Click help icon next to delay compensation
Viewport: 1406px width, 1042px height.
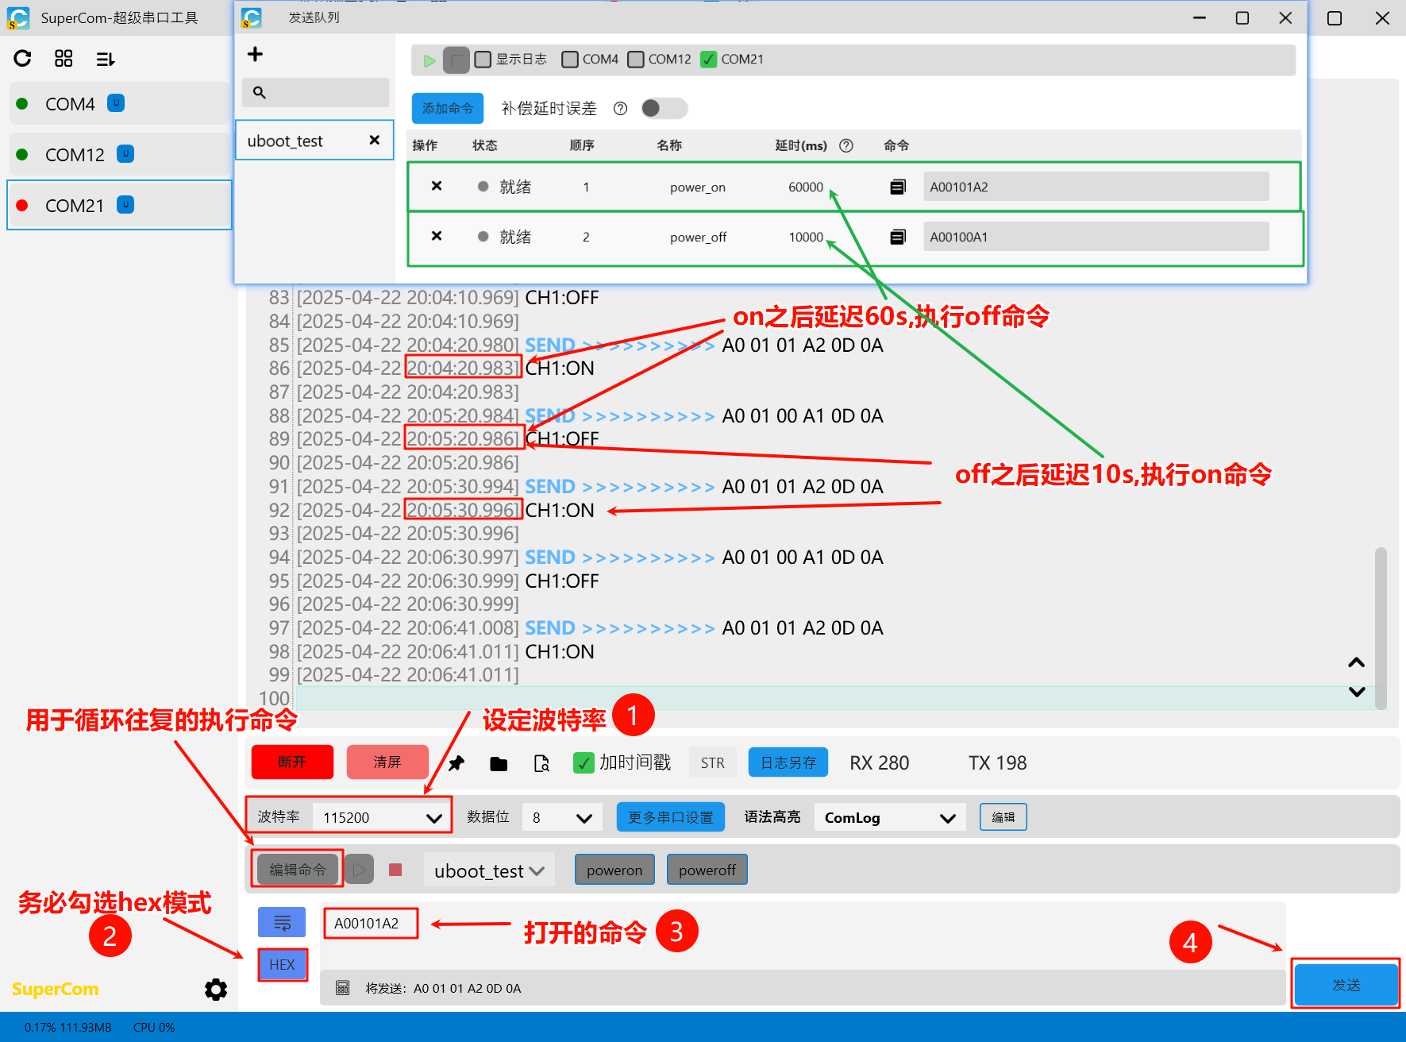click(621, 108)
